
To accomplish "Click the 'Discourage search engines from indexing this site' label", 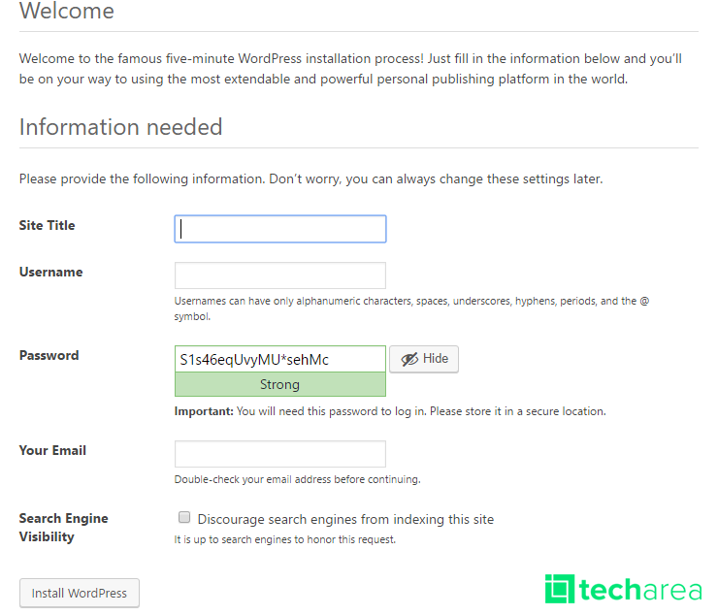I will tap(345, 519).
